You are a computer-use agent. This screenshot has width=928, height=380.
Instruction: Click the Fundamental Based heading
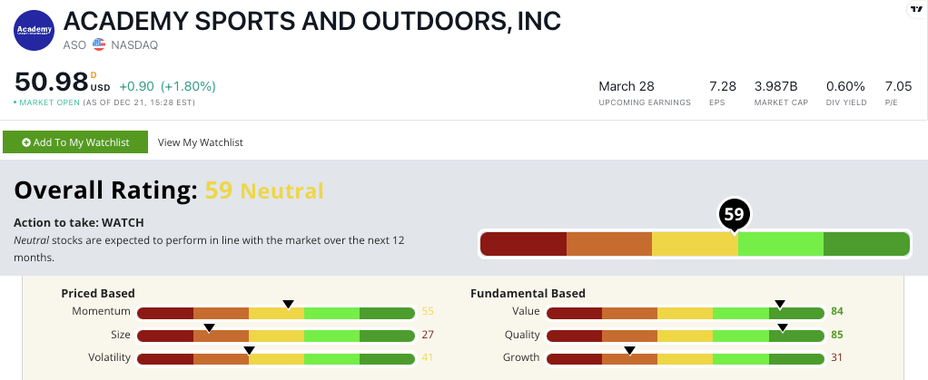(x=528, y=293)
